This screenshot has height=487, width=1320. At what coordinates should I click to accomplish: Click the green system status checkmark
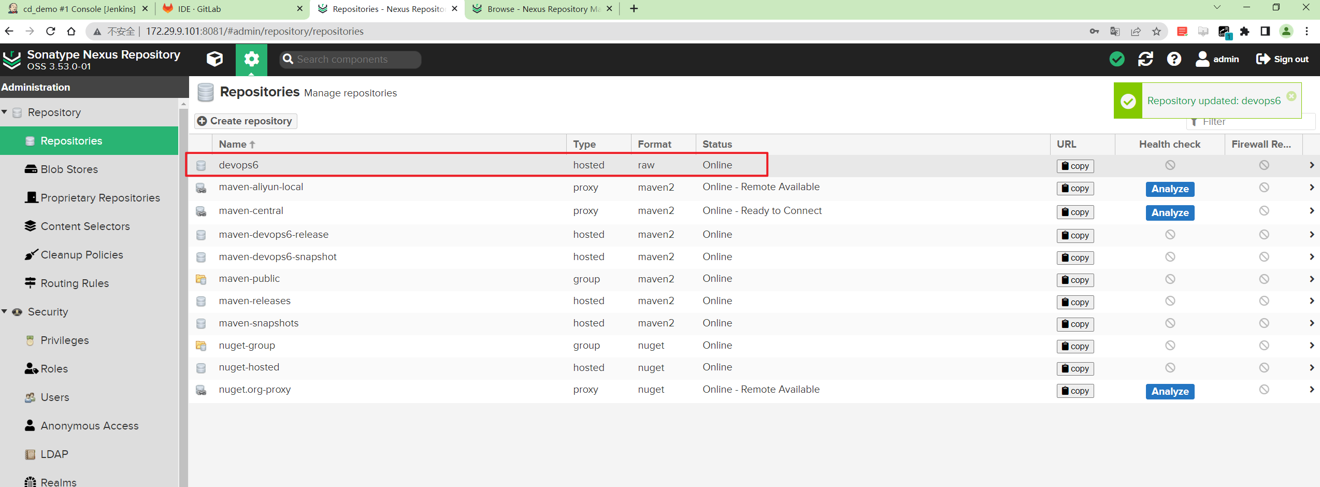click(x=1117, y=59)
